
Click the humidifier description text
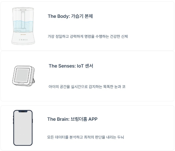[88, 36]
